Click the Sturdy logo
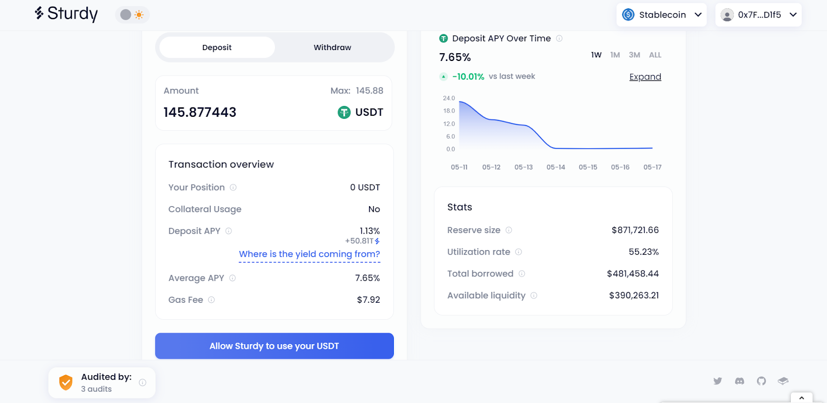 coord(66,14)
